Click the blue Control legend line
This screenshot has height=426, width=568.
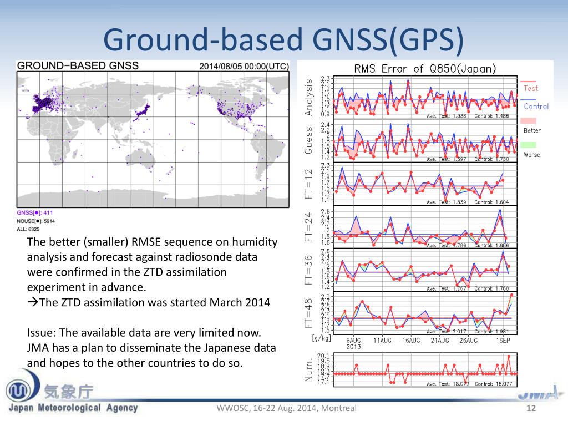tap(528, 100)
